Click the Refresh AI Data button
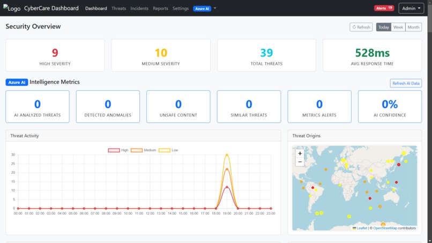The width and height of the screenshot is (432, 243). pos(406,83)
